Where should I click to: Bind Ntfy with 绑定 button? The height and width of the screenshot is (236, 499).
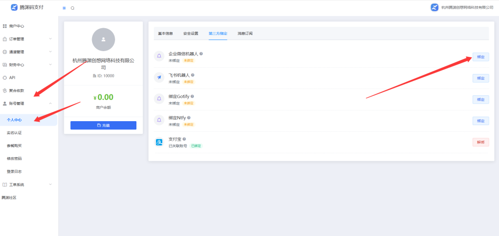point(480,121)
